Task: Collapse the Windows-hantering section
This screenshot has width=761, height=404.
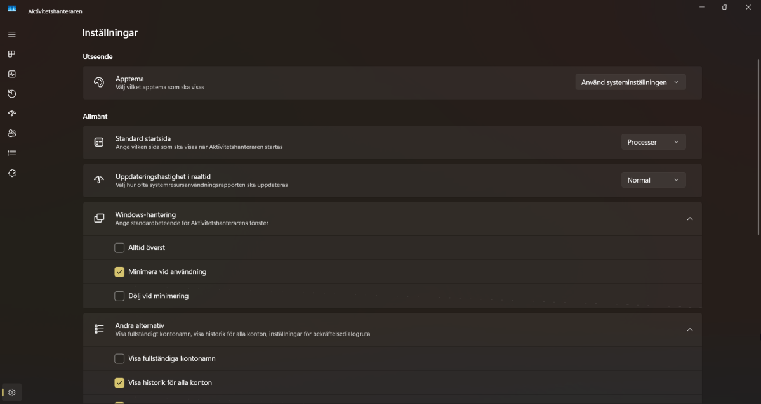Action: coord(690,219)
